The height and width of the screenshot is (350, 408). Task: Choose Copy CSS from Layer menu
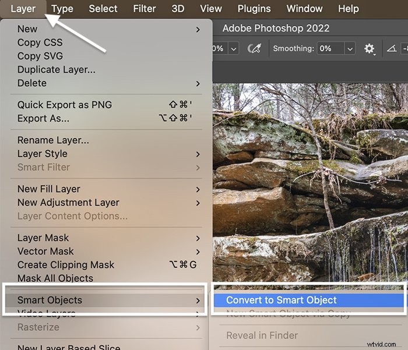coord(107,43)
